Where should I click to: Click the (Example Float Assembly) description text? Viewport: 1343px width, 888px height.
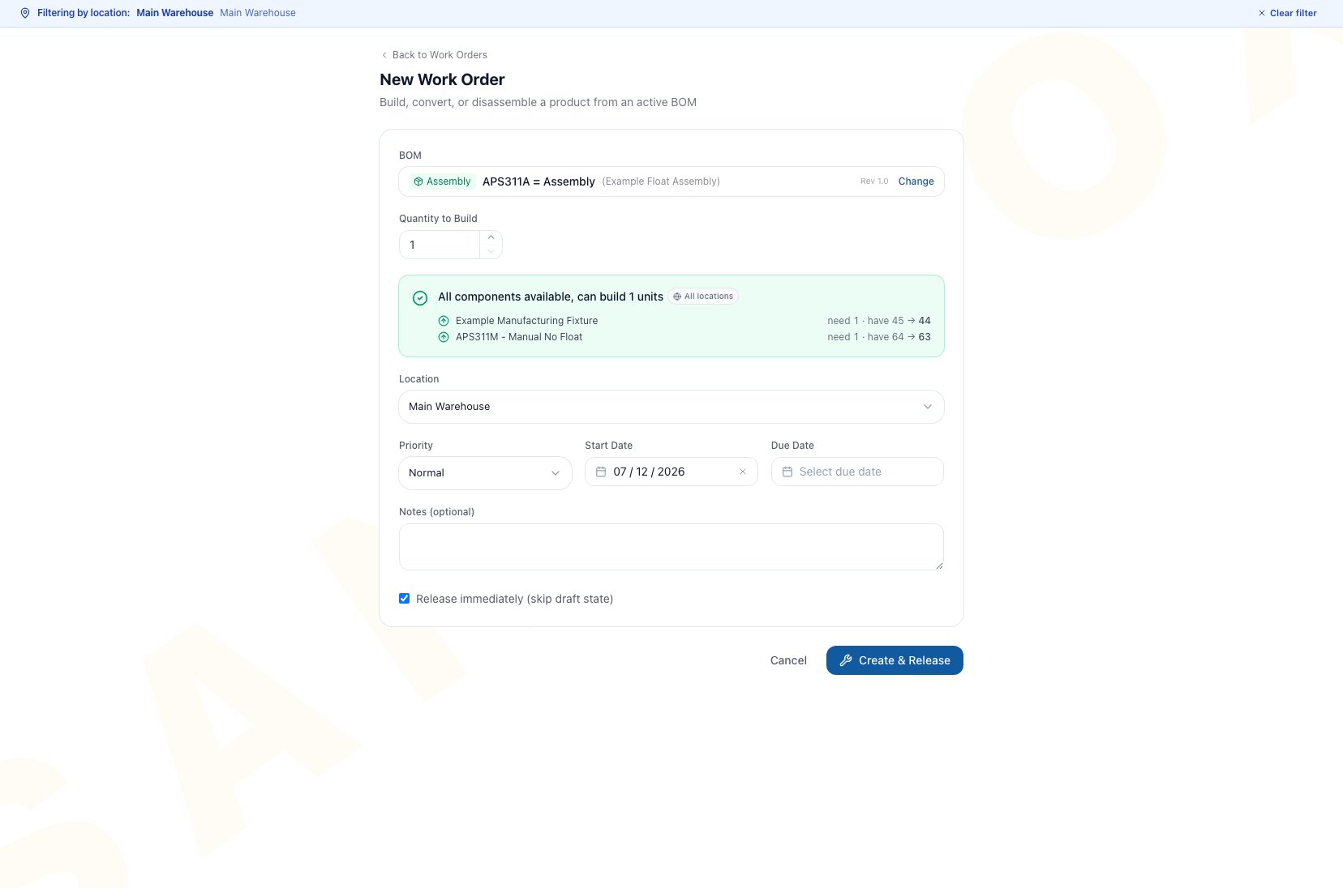pos(661,181)
